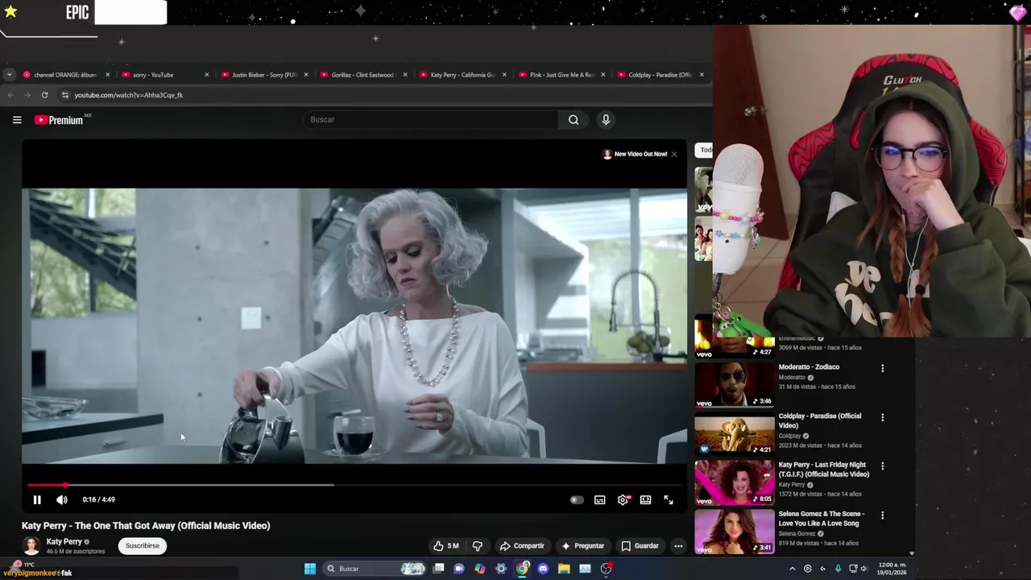Turn on subtitles in the player
This screenshot has width=1031, height=580.
599,500
